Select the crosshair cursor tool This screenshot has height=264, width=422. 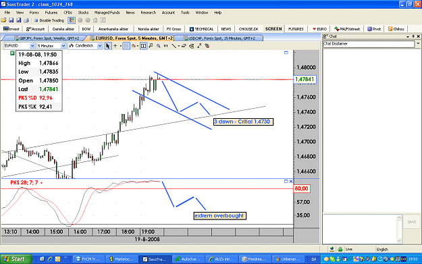pyautogui.click(x=115, y=46)
